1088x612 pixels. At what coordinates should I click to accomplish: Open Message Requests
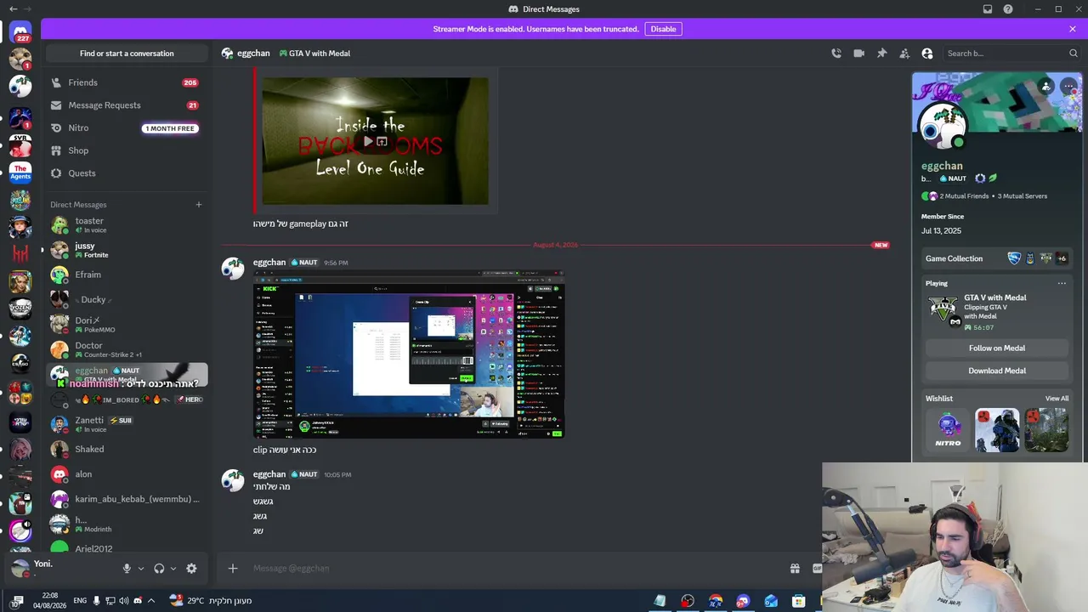127,105
